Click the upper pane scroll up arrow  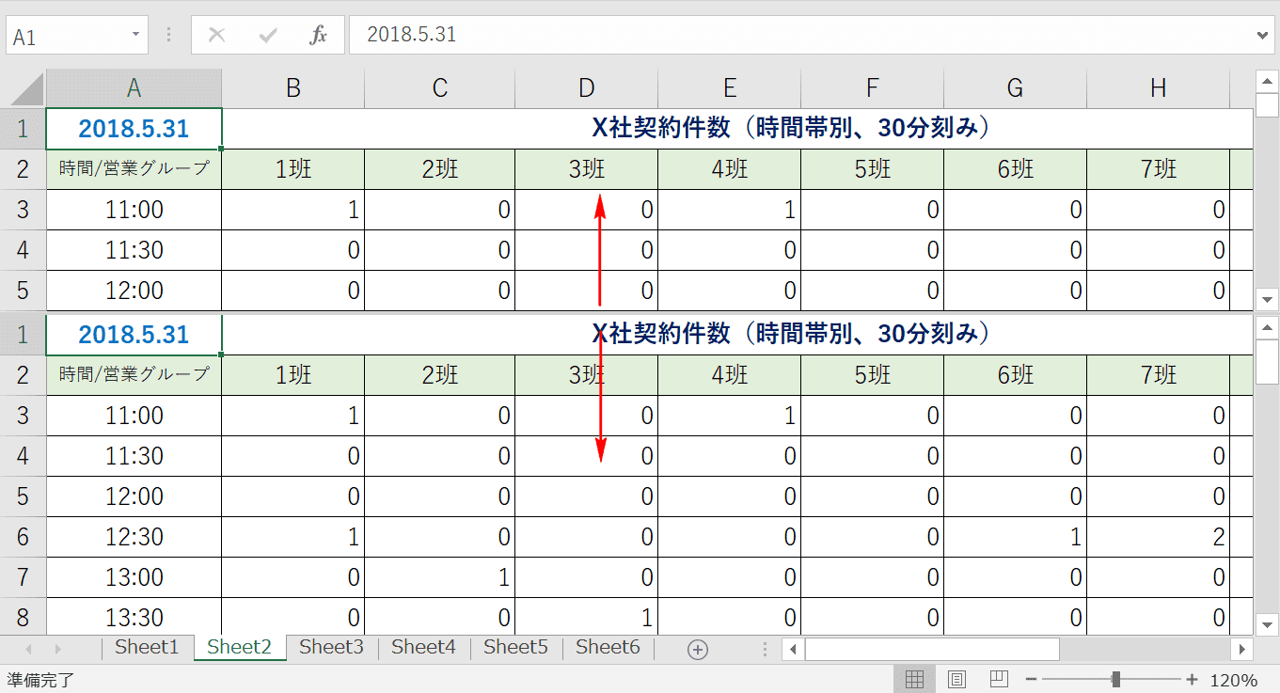pos(1268,81)
